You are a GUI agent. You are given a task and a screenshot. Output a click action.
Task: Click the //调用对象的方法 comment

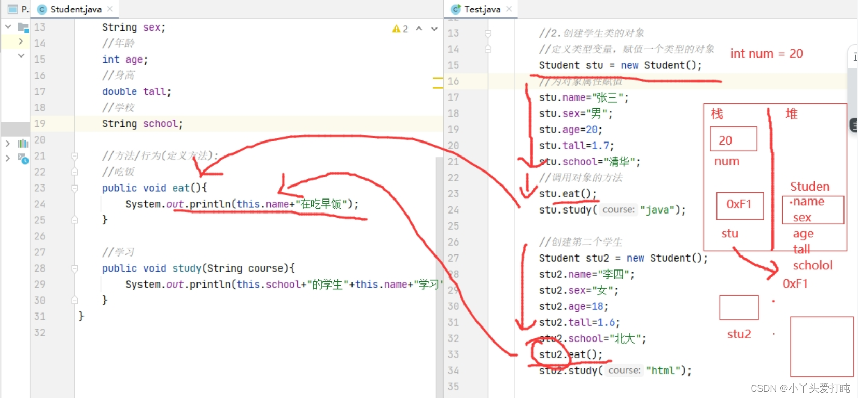tap(581, 178)
